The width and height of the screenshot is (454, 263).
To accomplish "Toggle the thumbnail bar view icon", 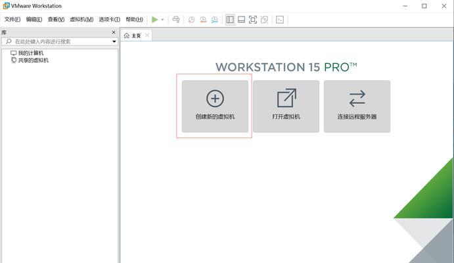I will 241,20.
